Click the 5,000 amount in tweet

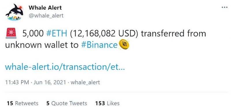[33, 34]
